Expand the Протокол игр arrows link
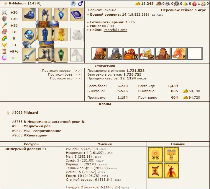 78,79
